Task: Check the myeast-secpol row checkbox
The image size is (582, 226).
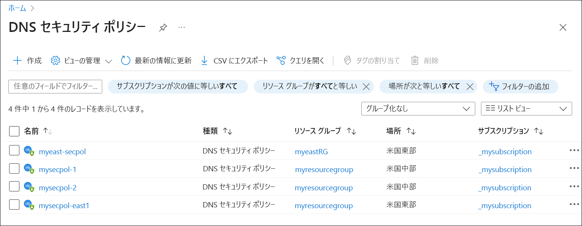Action: [14, 150]
